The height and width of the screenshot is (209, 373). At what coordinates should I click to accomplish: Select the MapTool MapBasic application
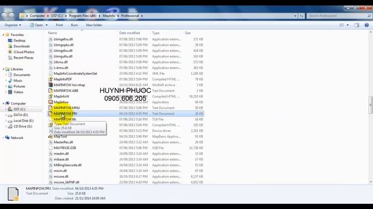coord(60,136)
